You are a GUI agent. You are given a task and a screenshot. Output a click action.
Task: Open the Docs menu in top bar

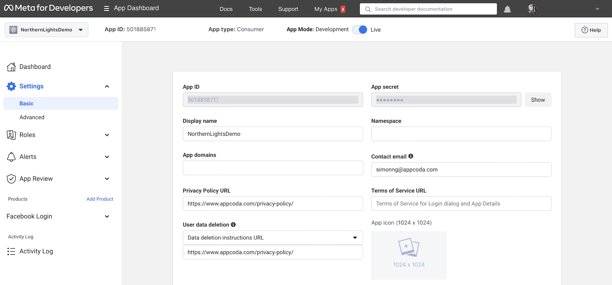point(226,9)
